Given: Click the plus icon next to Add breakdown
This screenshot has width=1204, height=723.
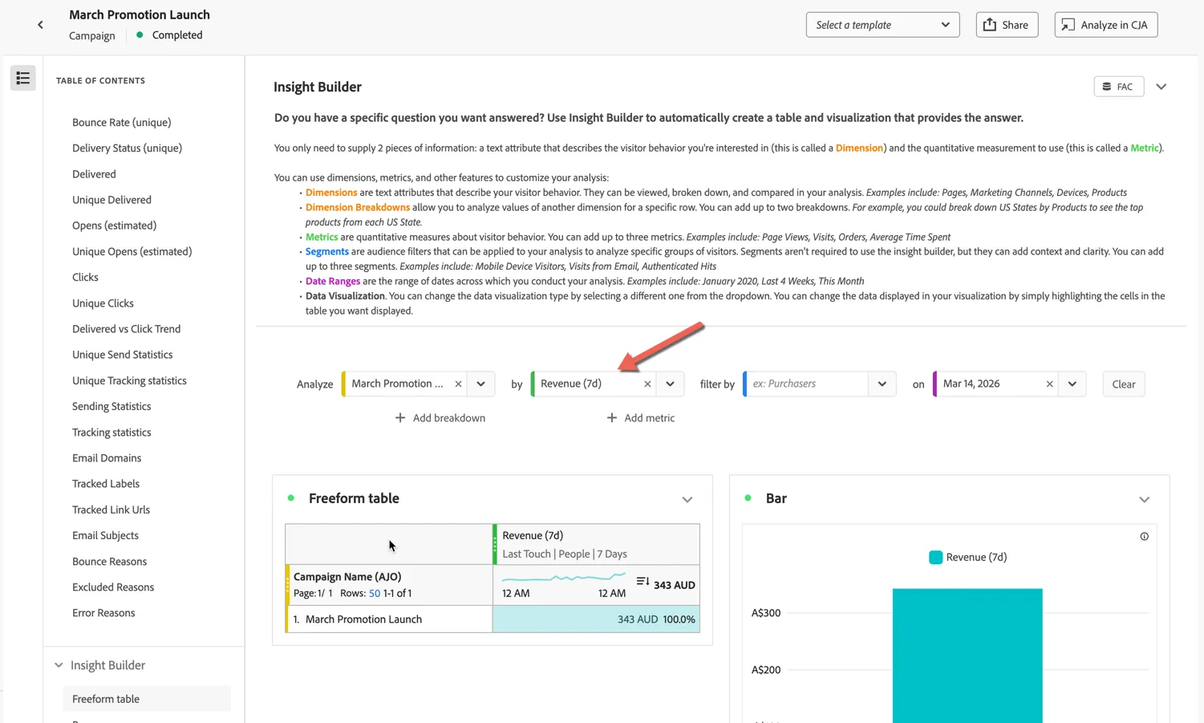Looking at the screenshot, I should click(400, 418).
